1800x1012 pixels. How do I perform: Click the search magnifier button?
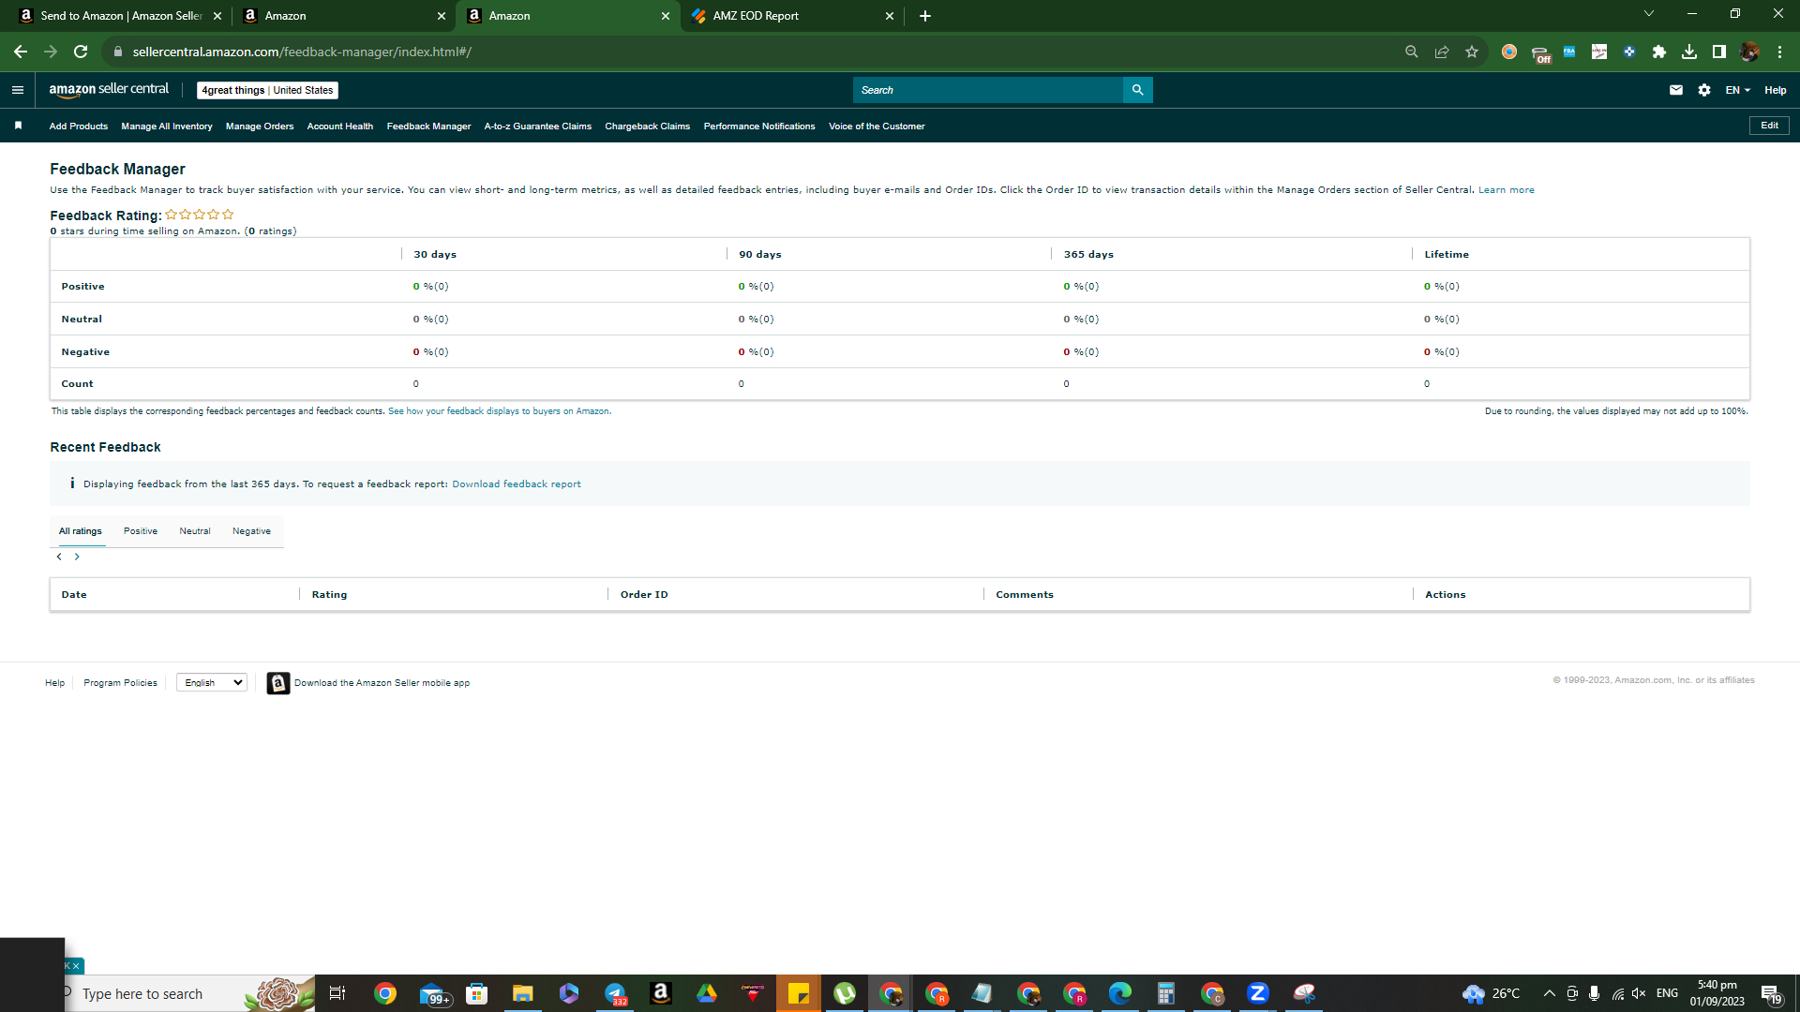click(x=1137, y=90)
